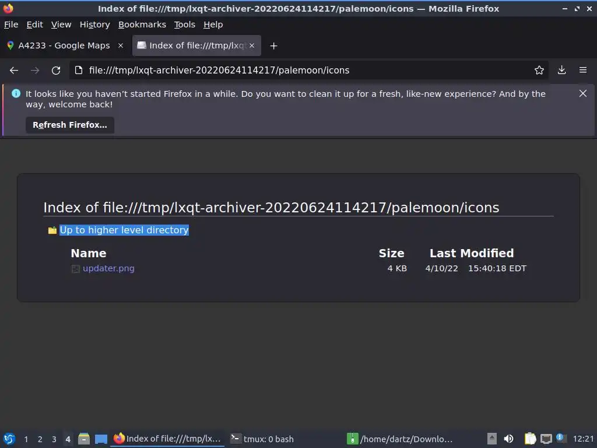Open the clipboard manager tray icon

click(530, 439)
